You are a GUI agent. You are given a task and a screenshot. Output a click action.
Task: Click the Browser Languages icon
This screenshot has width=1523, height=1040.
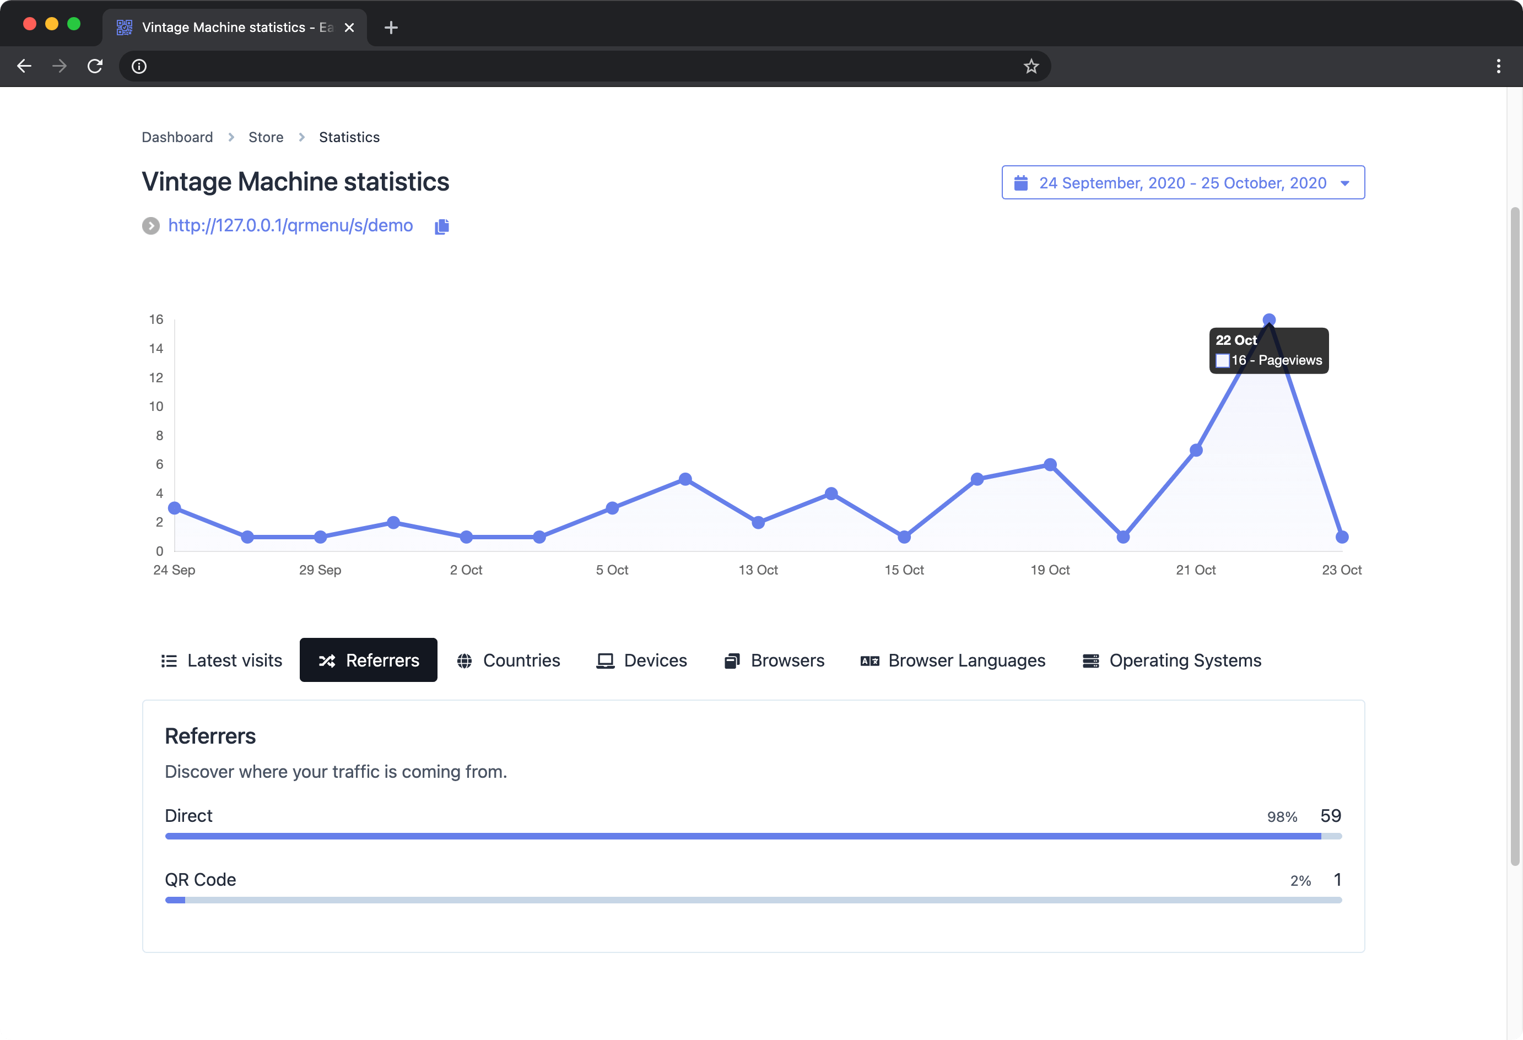click(x=869, y=660)
